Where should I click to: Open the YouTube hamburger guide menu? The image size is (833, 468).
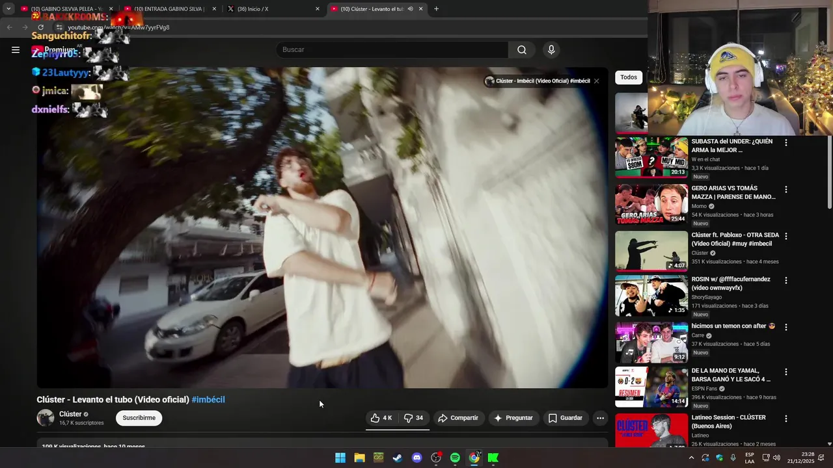point(16,49)
